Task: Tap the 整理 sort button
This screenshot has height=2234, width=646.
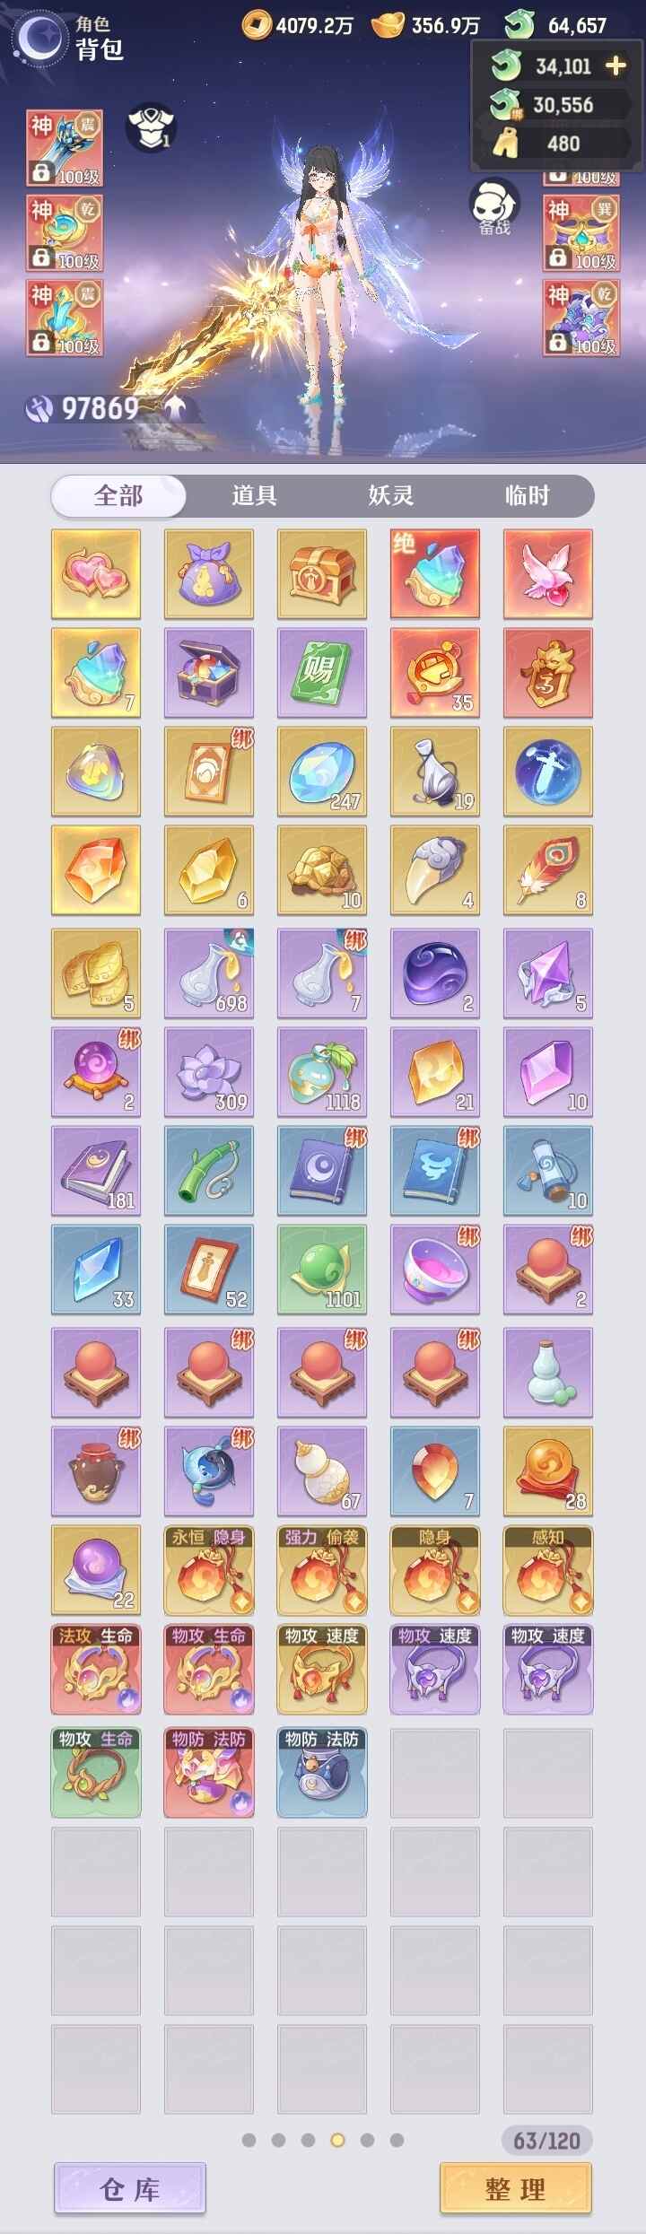Action: pos(515,2188)
